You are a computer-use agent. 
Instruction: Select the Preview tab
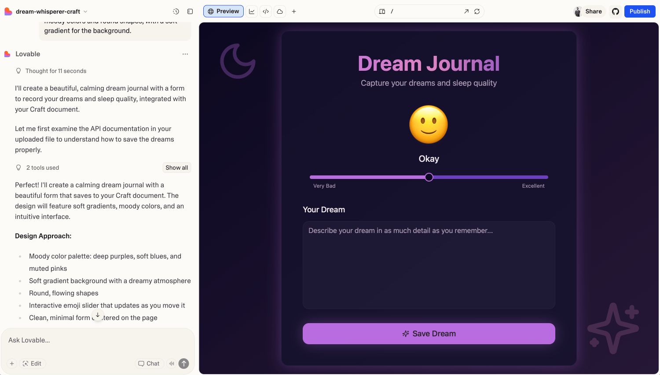pyautogui.click(x=223, y=11)
